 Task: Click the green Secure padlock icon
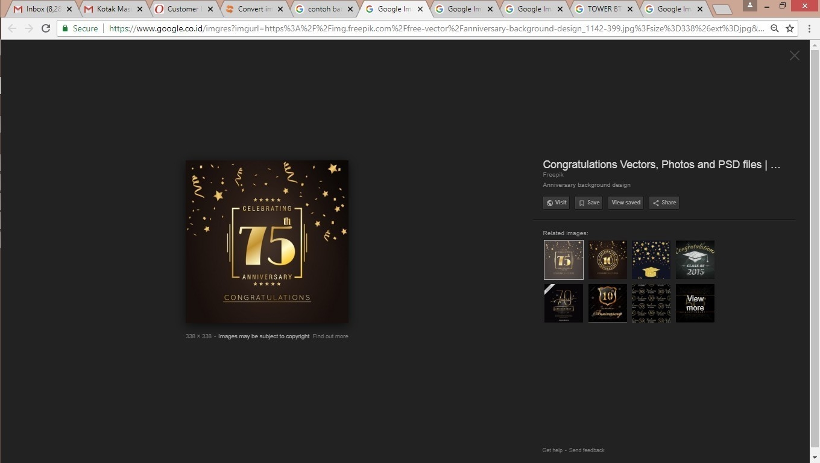65,28
